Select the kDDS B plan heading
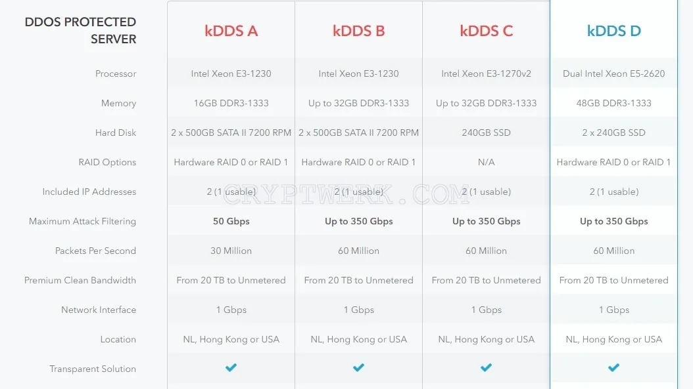Image resolution: width=693 pixels, height=389 pixels. (x=358, y=31)
